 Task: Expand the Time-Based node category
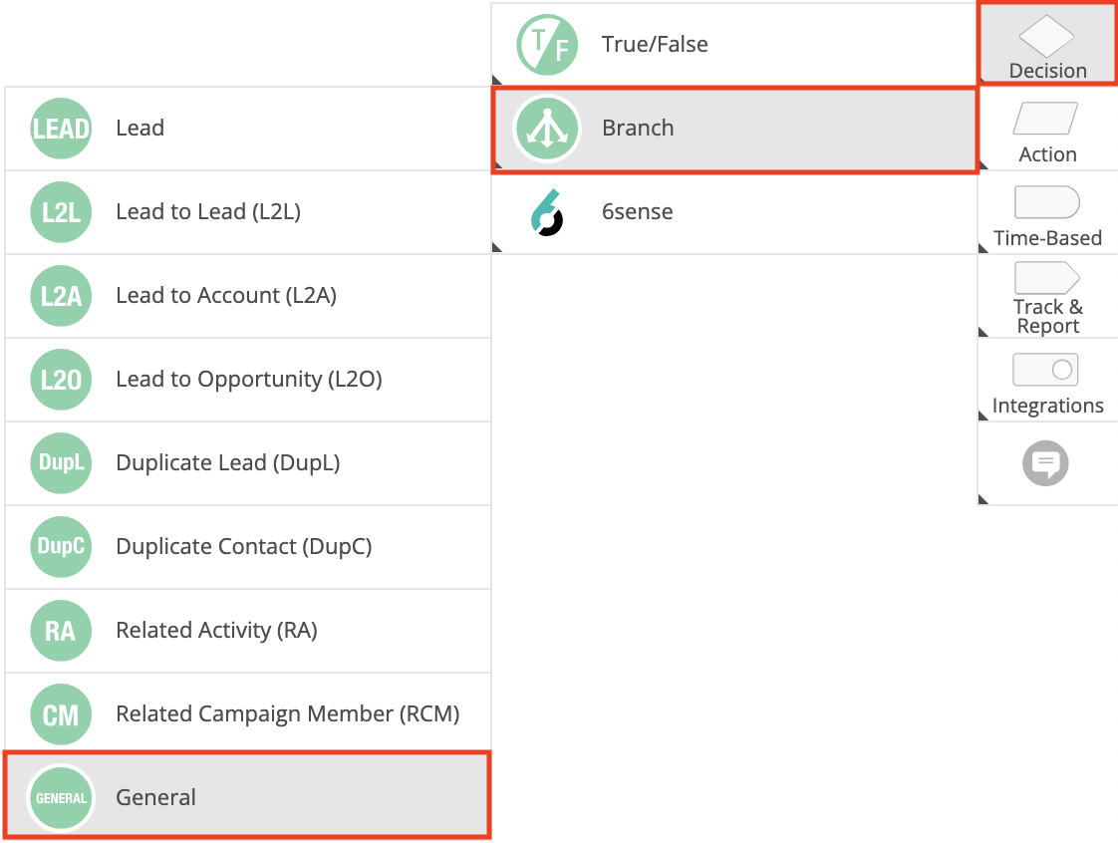click(1047, 213)
